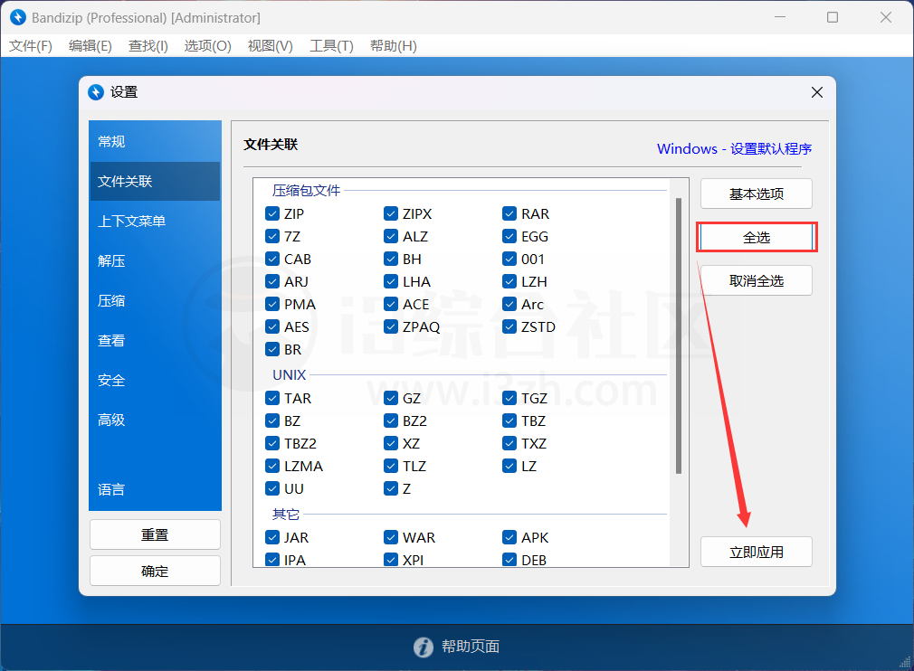Toggle the APK checkbox
The height and width of the screenshot is (671, 914).
tap(509, 538)
